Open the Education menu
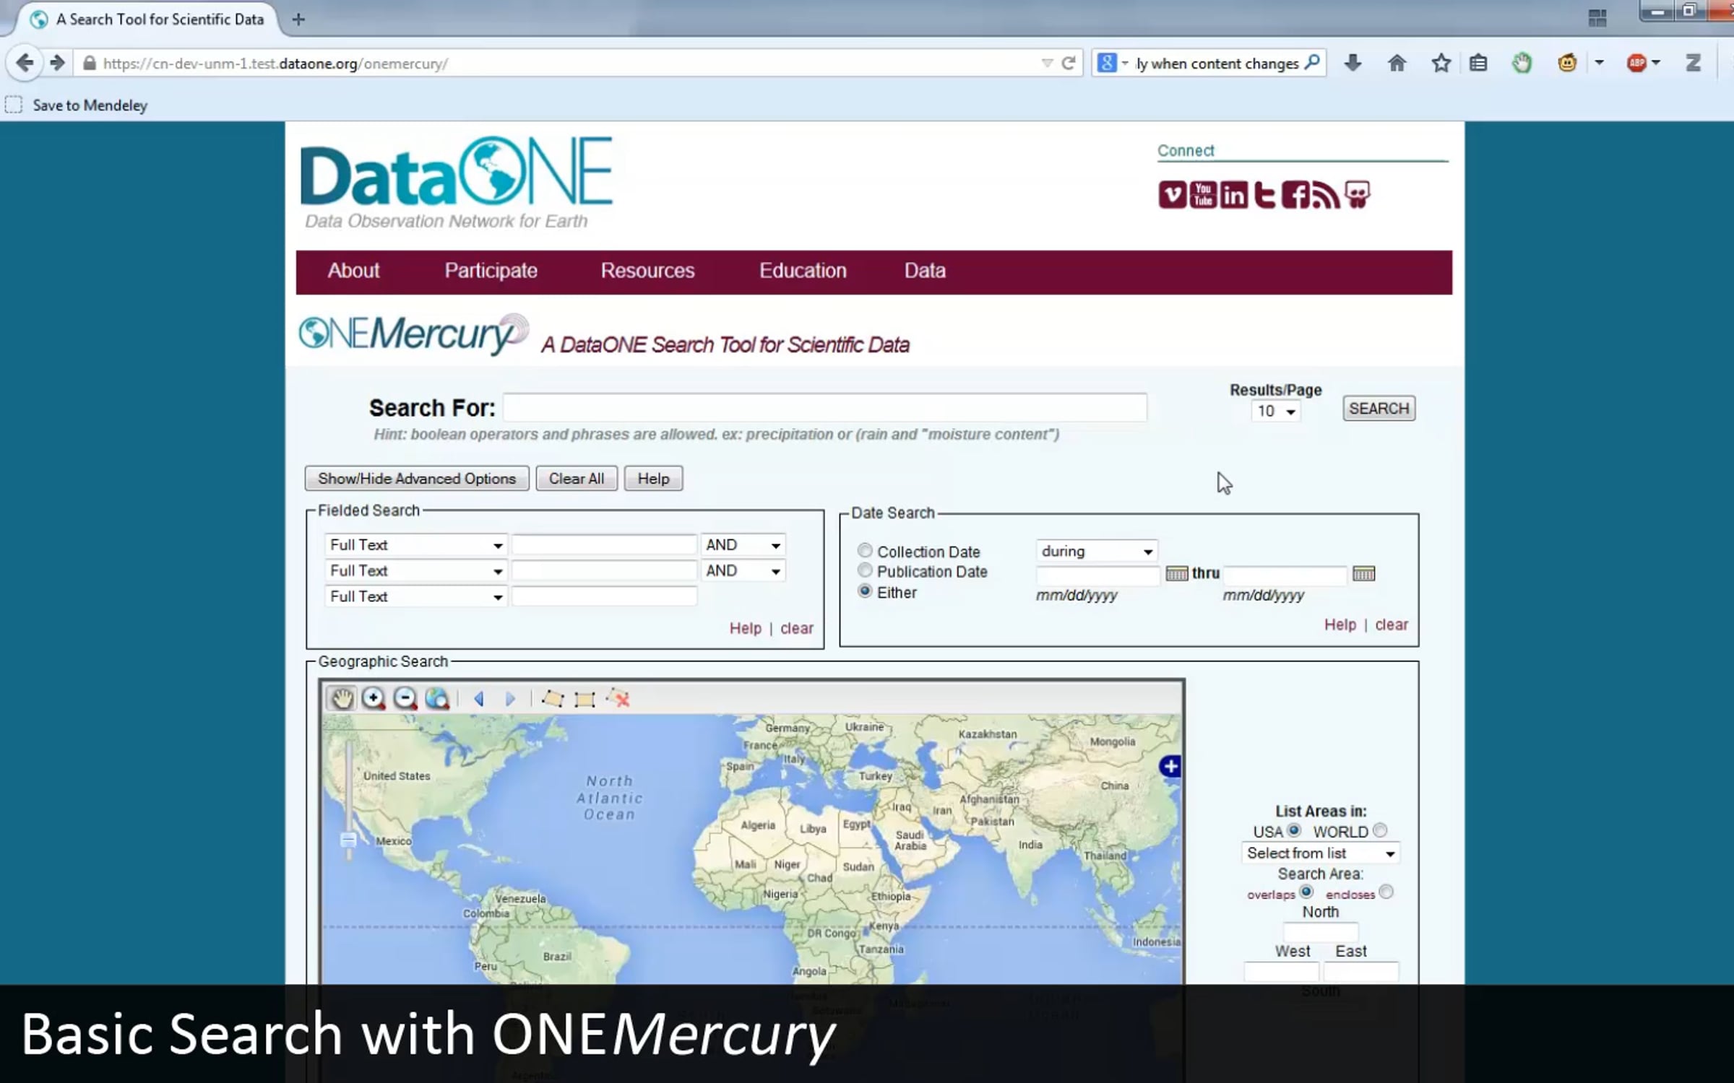 click(802, 271)
